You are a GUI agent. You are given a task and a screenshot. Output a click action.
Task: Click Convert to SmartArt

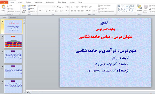(106, 12)
